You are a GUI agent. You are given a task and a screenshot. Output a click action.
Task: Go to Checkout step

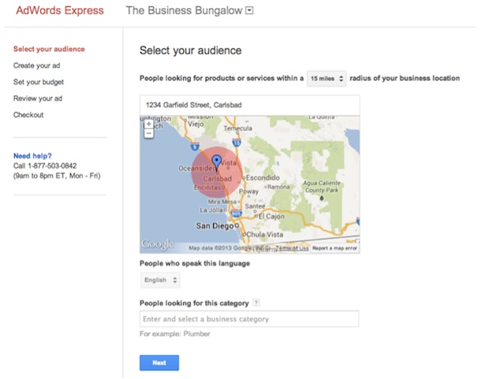[x=28, y=115]
